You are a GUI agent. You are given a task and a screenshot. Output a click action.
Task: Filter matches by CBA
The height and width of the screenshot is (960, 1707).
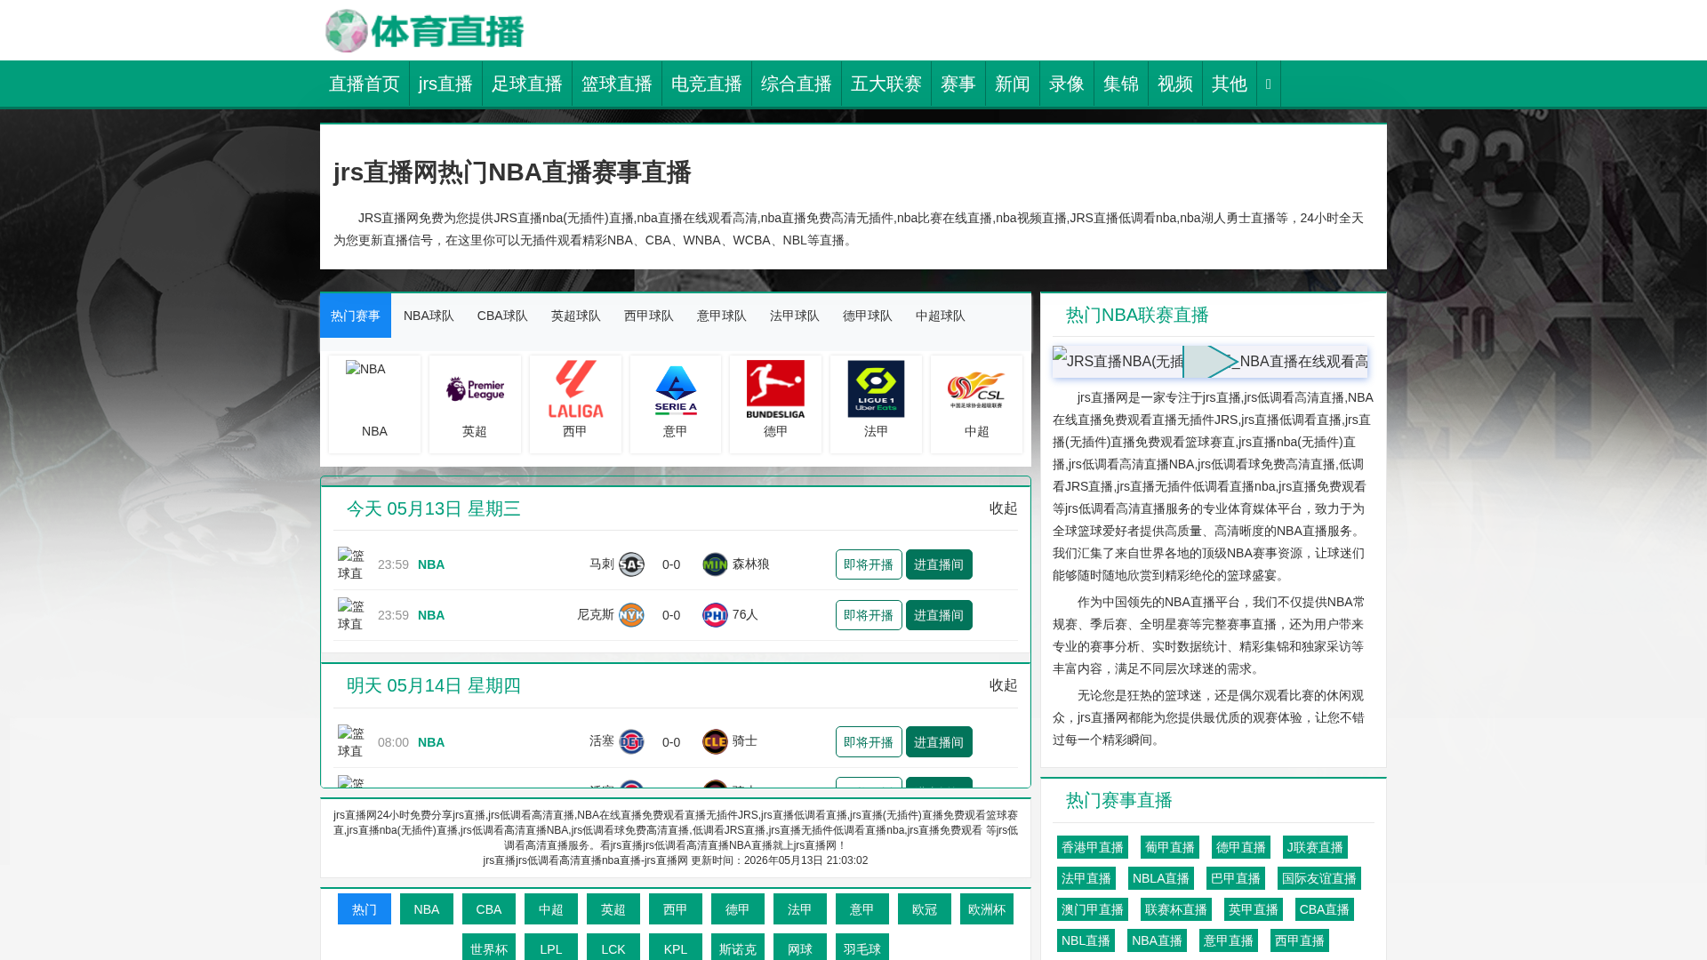489,909
